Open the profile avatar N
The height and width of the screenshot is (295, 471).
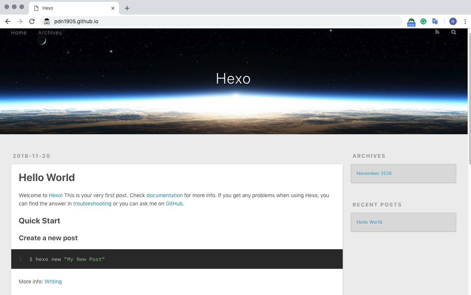pyautogui.click(x=453, y=21)
